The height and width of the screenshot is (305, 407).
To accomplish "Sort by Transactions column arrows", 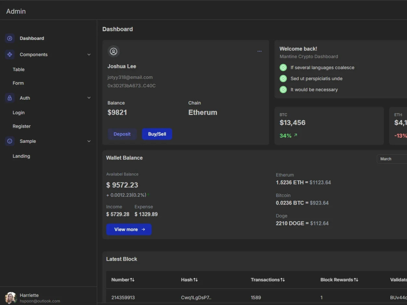I will pyautogui.click(x=283, y=280).
